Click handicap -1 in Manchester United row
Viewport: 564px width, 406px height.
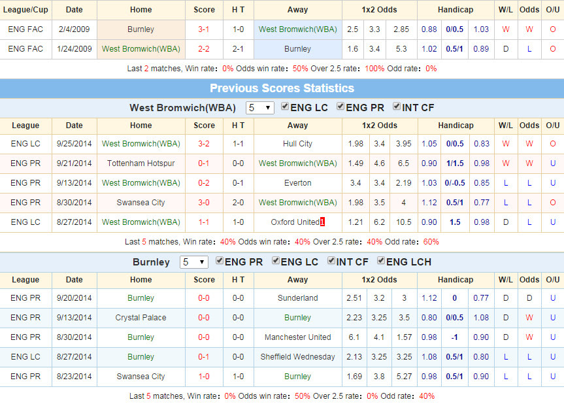(455, 337)
